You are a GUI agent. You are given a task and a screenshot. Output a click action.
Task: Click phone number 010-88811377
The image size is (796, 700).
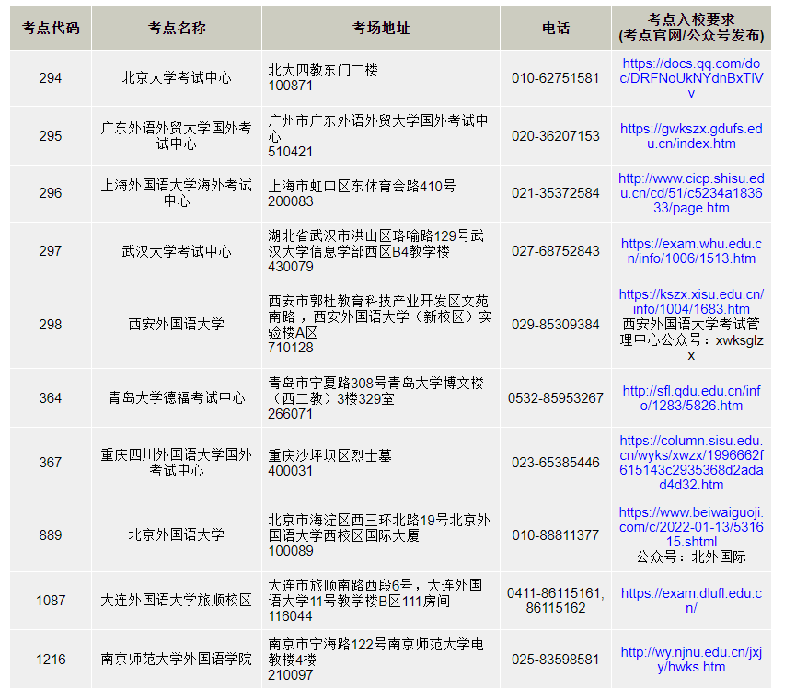tap(556, 535)
